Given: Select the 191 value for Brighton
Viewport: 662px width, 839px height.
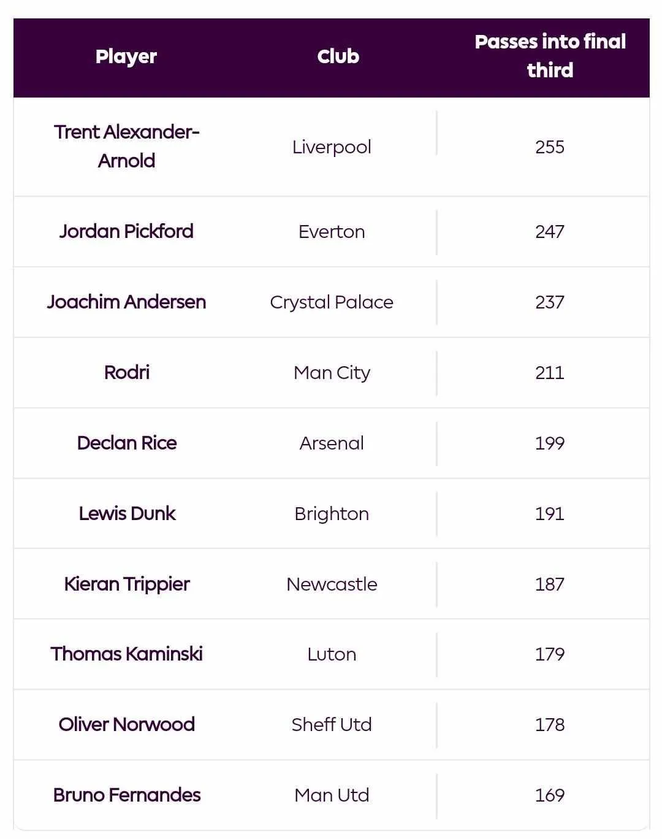Looking at the screenshot, I should 550,514.
